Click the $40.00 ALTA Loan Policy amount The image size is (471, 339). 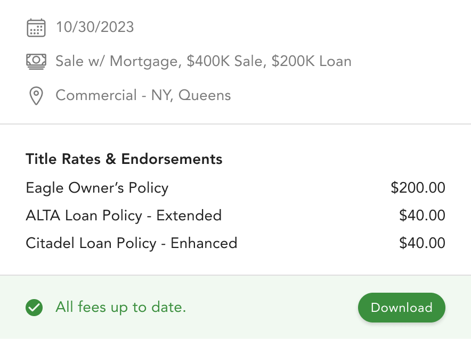click(x=422, y=216)
